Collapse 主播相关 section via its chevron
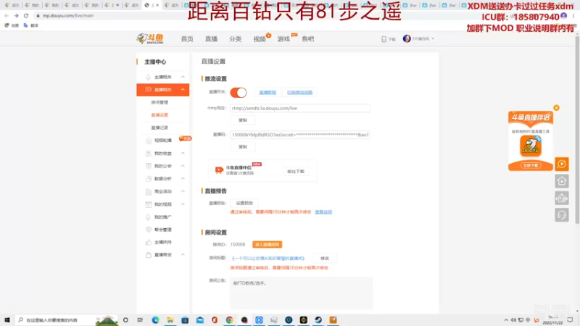Screen dimensions: 580x326 [x=183, y=77]
